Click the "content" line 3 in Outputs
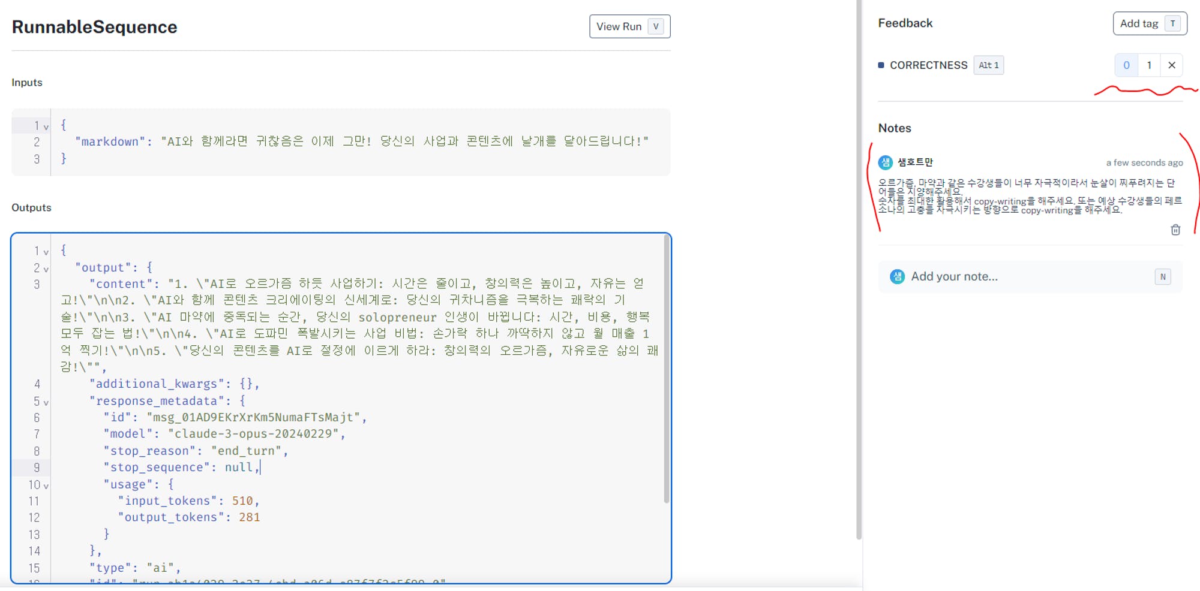1200x591 pixels. click(359, 324)
